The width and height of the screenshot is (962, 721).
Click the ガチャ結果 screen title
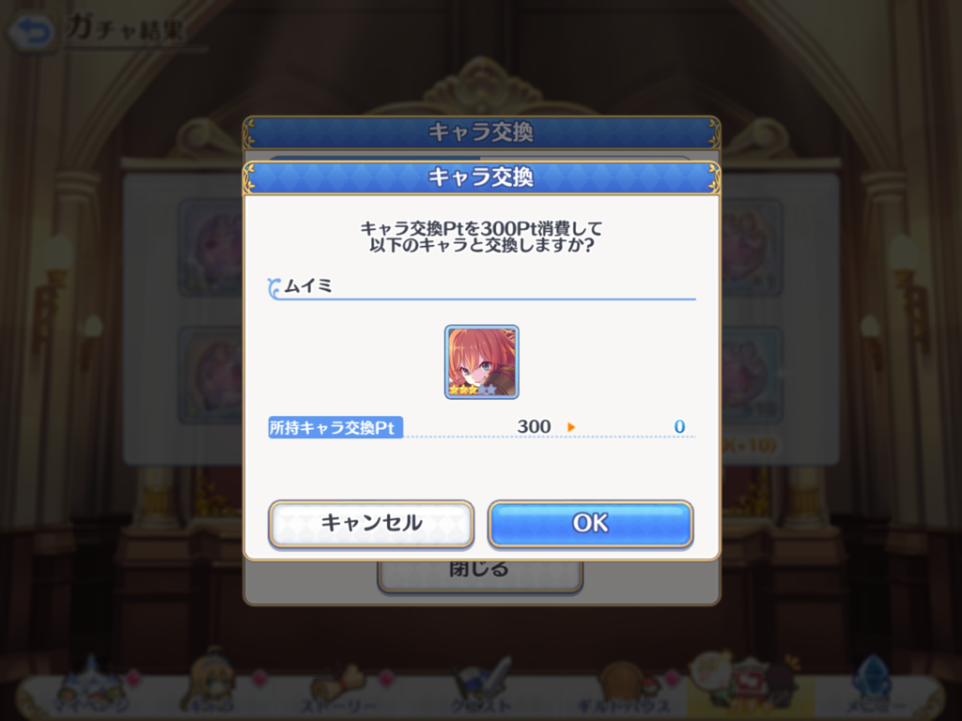click(x=126, y=29)
